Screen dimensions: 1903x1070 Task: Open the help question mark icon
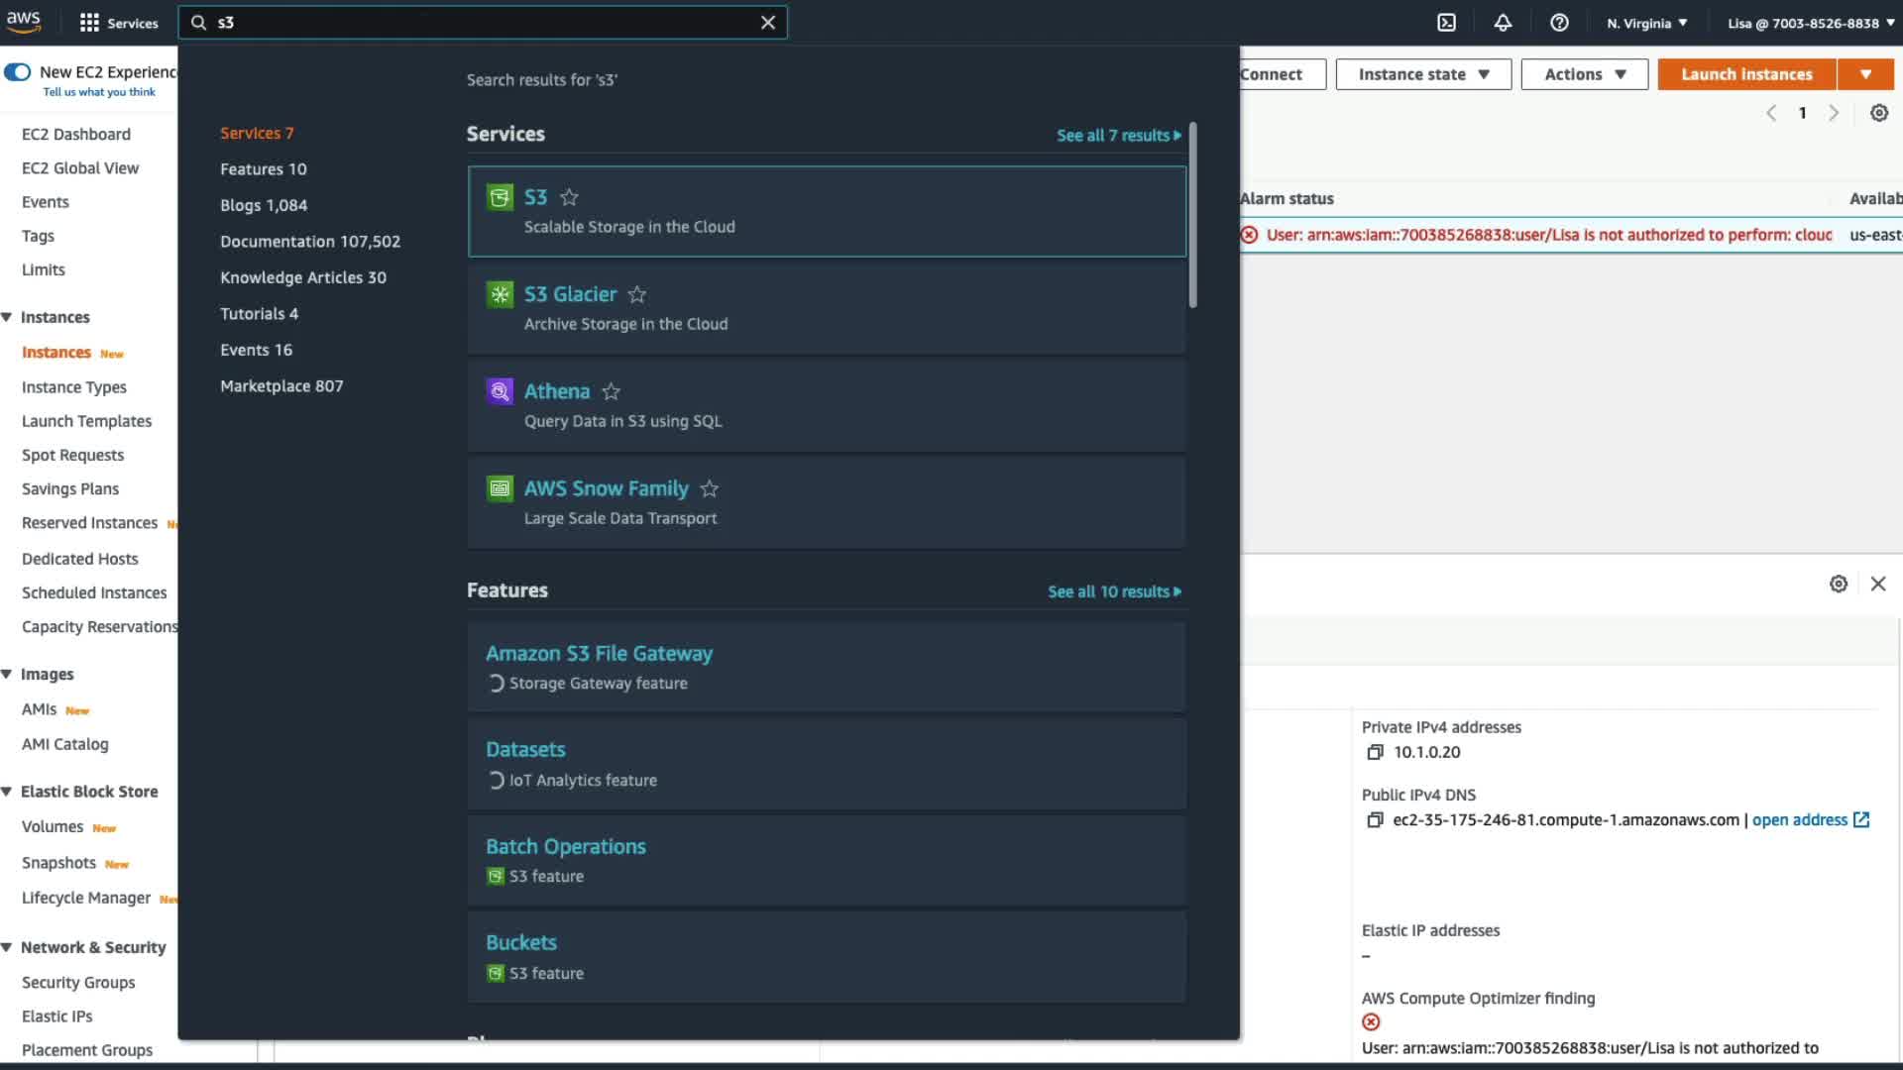coord(1559,23)
